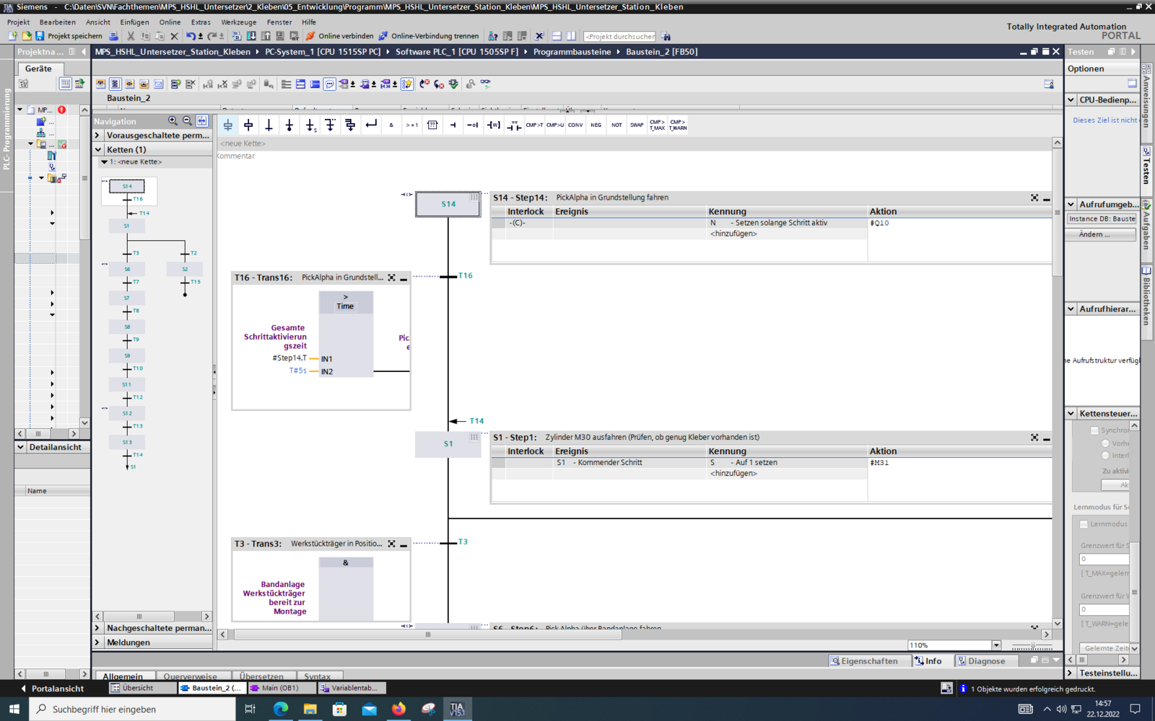This screenshot has width=1155, height=721.
Task: Enable the Lernmodus checkbox
Action: click(1084, 524)
